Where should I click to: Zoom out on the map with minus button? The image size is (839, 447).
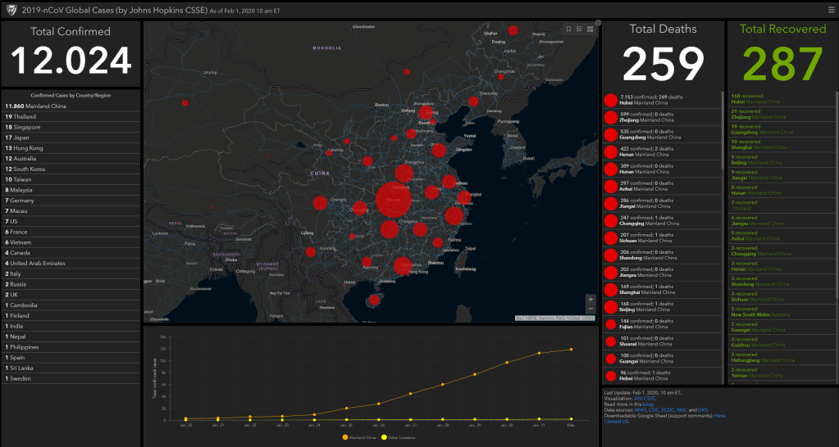click(x=590, y=309)
